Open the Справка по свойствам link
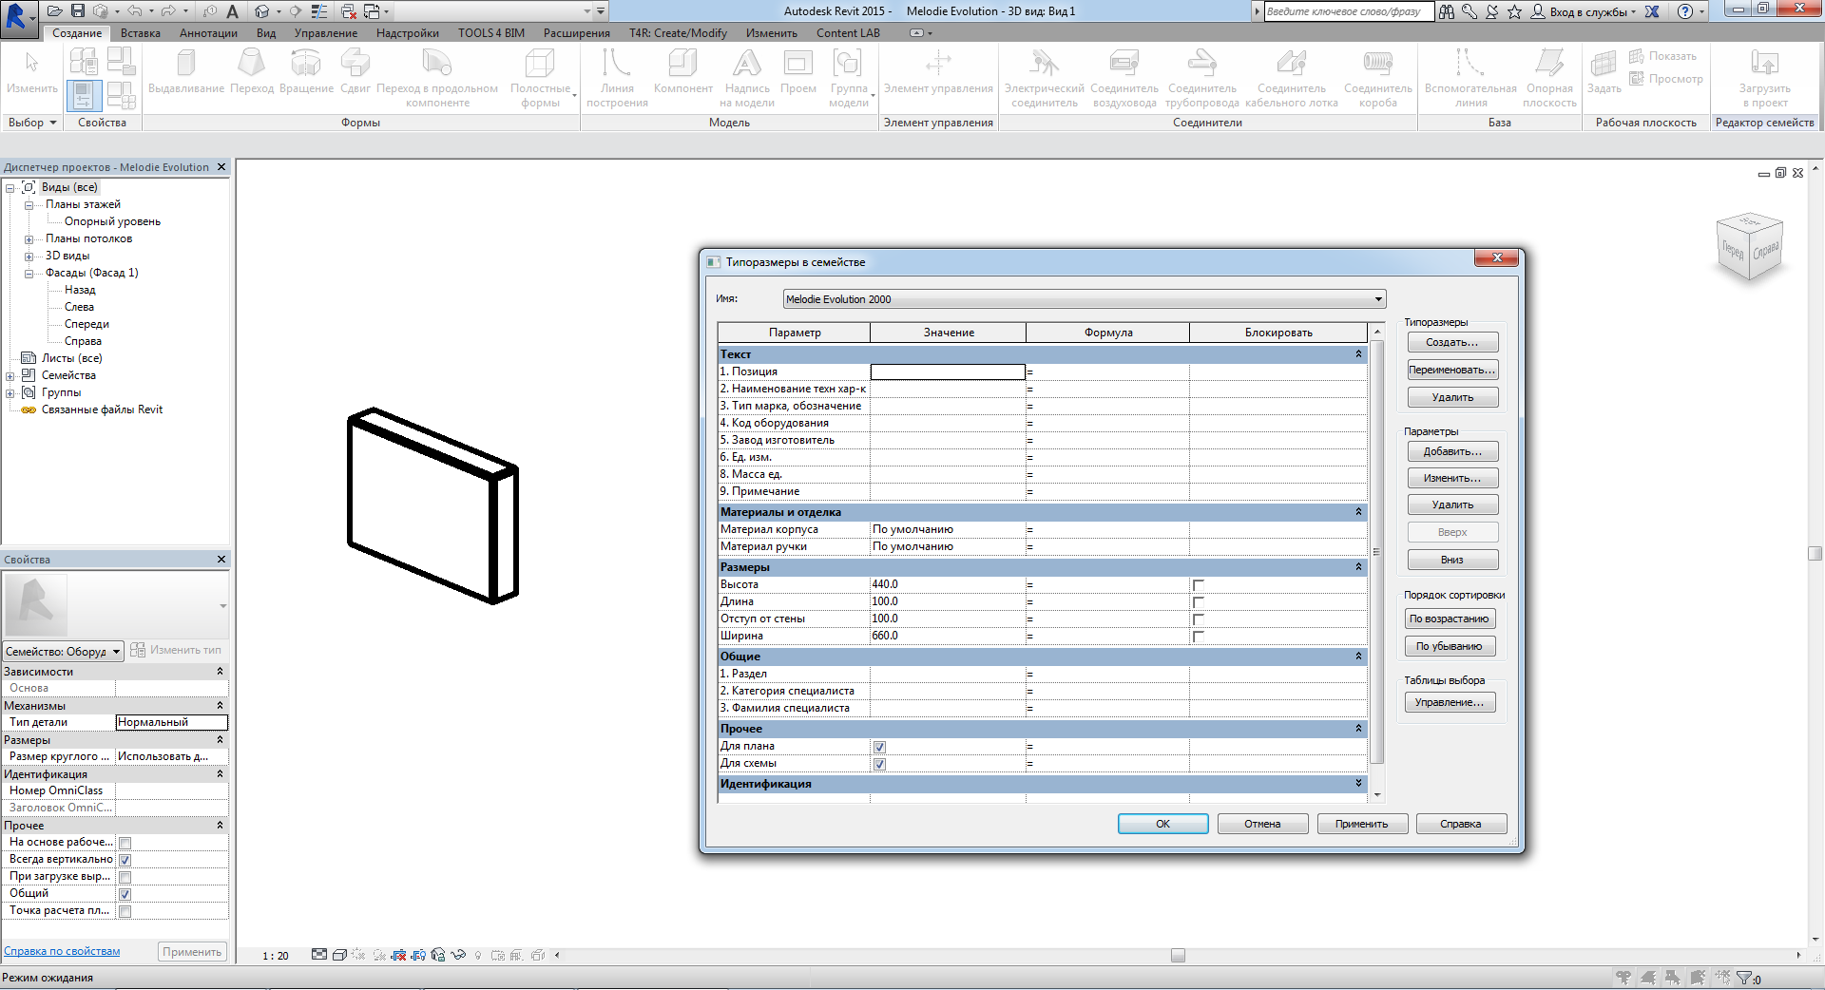Image resolution: width=1825 pixels, height=990 pixels. [62, 951]
